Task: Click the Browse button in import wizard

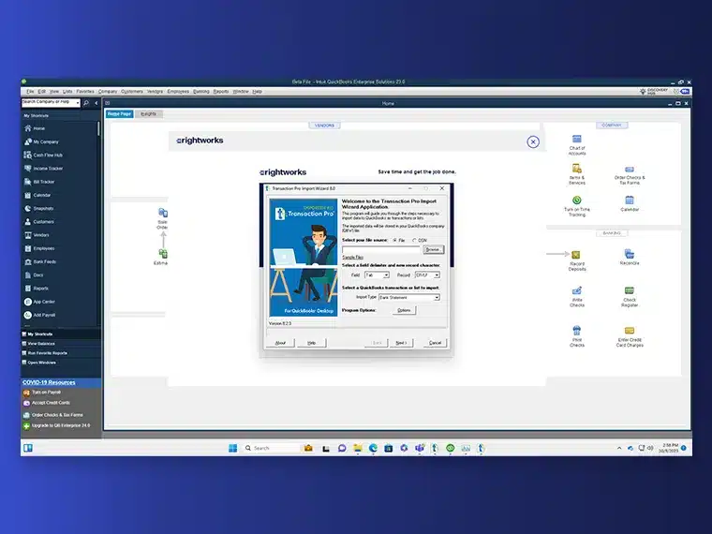Action: tap(433, 250)
